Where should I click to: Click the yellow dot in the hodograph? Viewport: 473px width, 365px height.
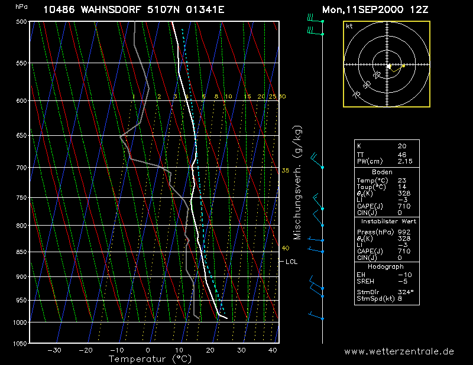[x=403, y=66]
